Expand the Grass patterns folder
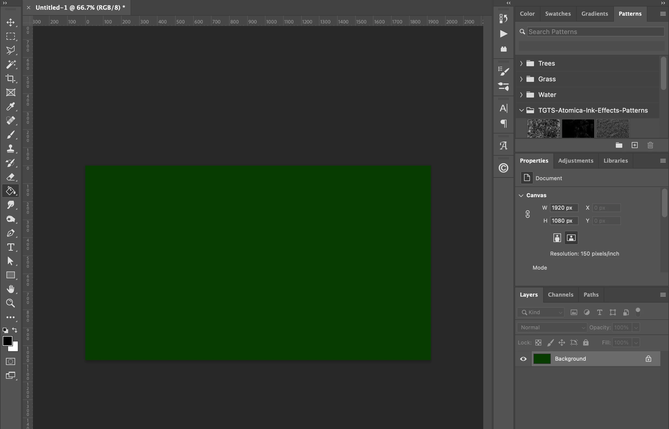Viewport: 669px width, 429px height. (521, 79)
